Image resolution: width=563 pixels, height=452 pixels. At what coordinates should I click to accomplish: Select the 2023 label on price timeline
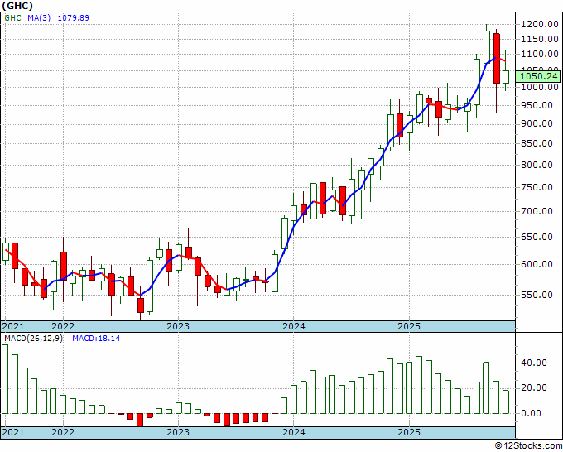pos(178,326)
